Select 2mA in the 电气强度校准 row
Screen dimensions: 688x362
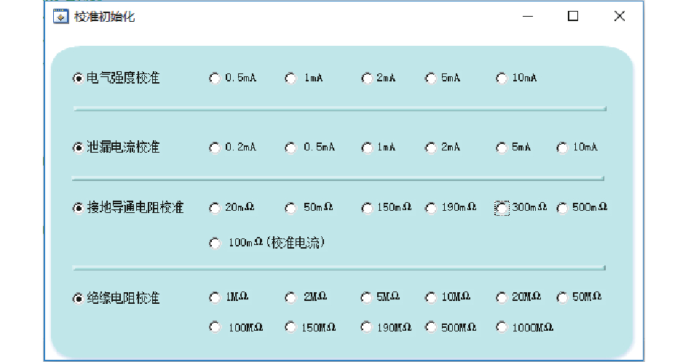pos(367,79)
